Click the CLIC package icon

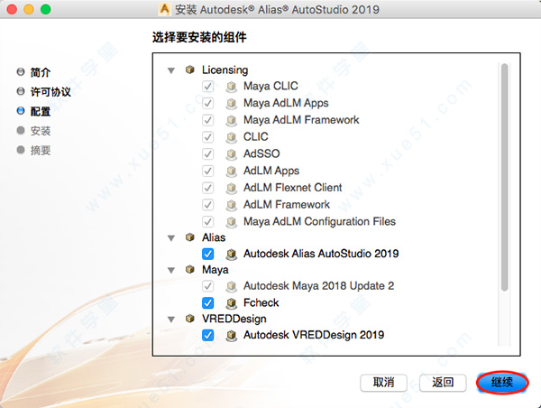231,137
